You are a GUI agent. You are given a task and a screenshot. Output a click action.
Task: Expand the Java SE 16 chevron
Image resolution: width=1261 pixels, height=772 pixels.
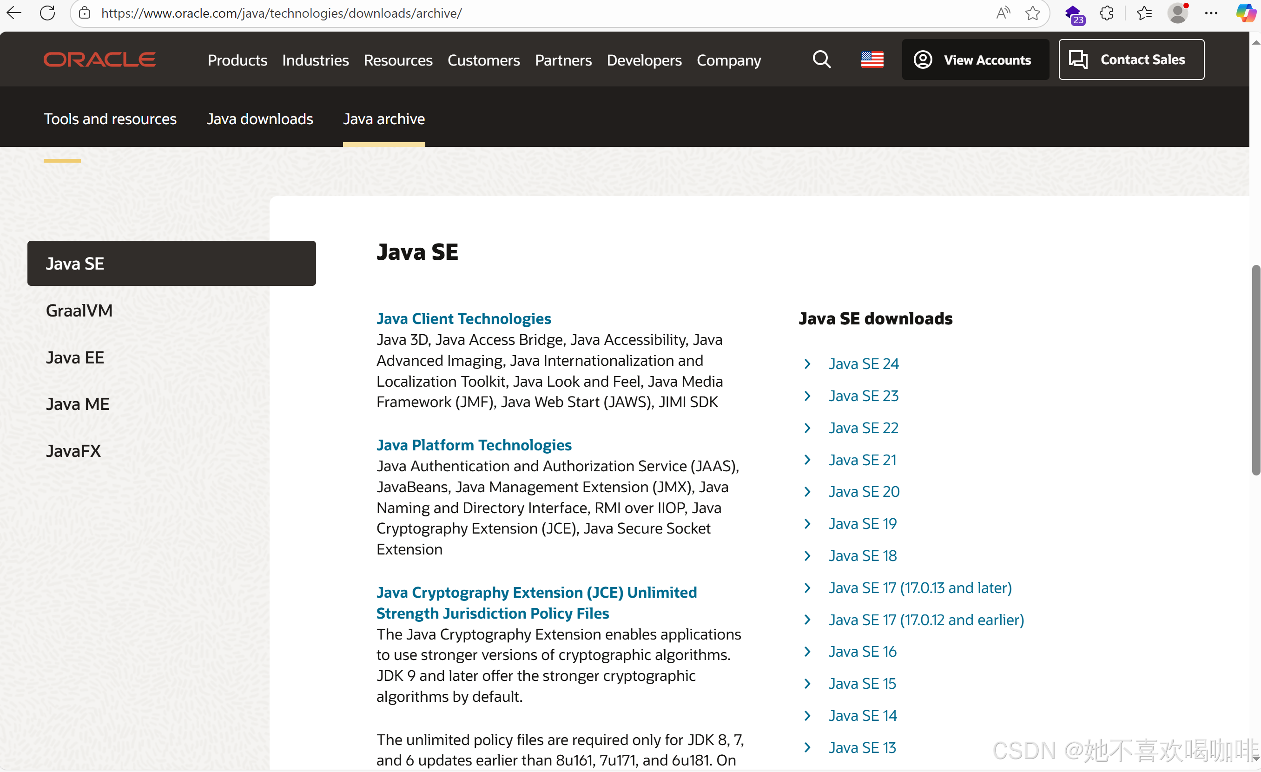(x=807, y=651)
